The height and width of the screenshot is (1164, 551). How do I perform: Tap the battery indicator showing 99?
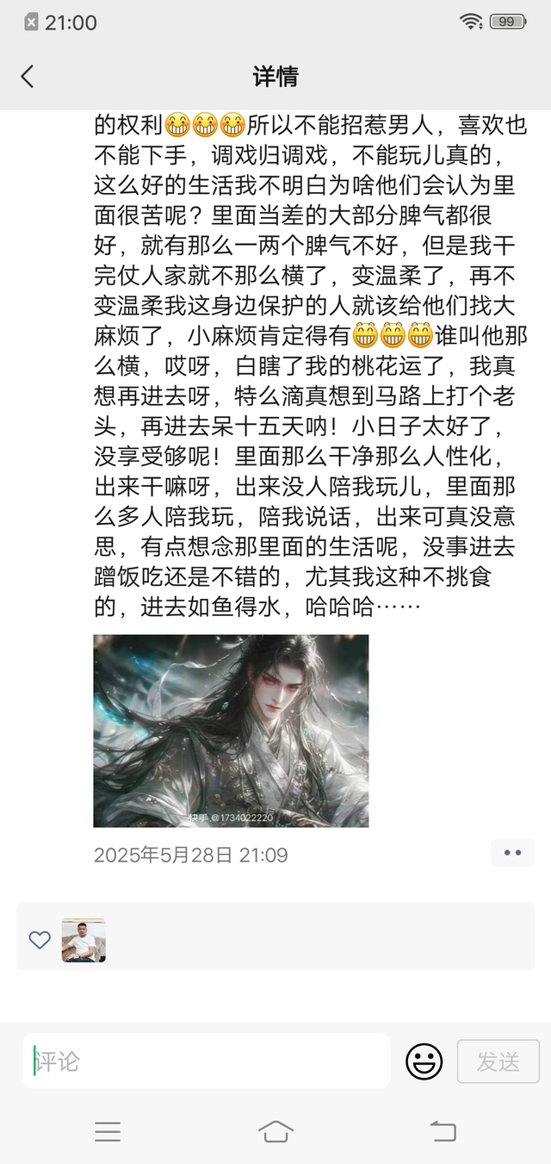click(x=508, y=22)
